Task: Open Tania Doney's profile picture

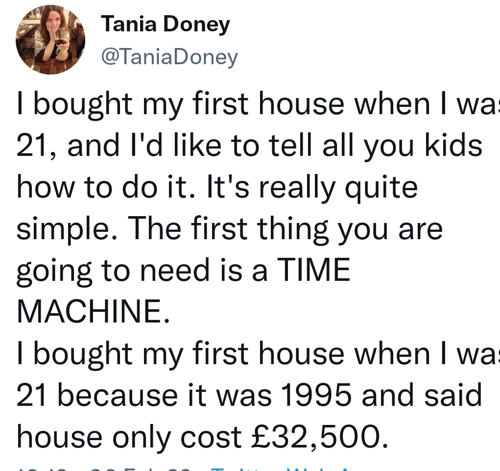Action: click(50, 40)
